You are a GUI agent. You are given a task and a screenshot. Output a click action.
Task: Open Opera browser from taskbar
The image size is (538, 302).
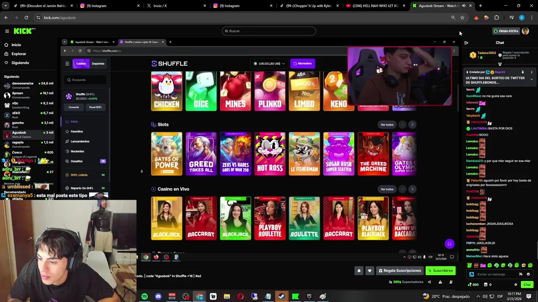pyautogui.click(x=240, y=297)
